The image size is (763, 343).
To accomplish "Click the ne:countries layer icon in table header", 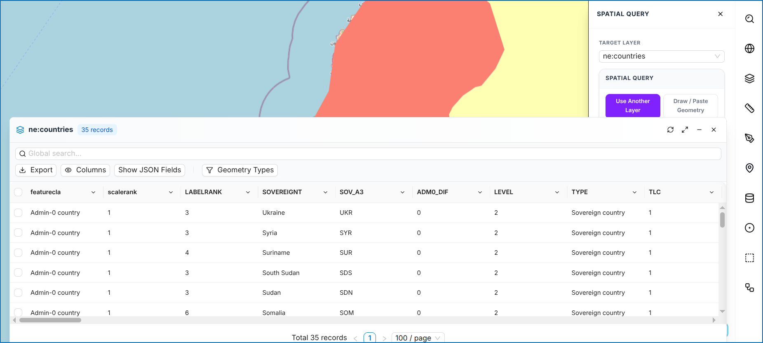I will click(x=20, y=130).
